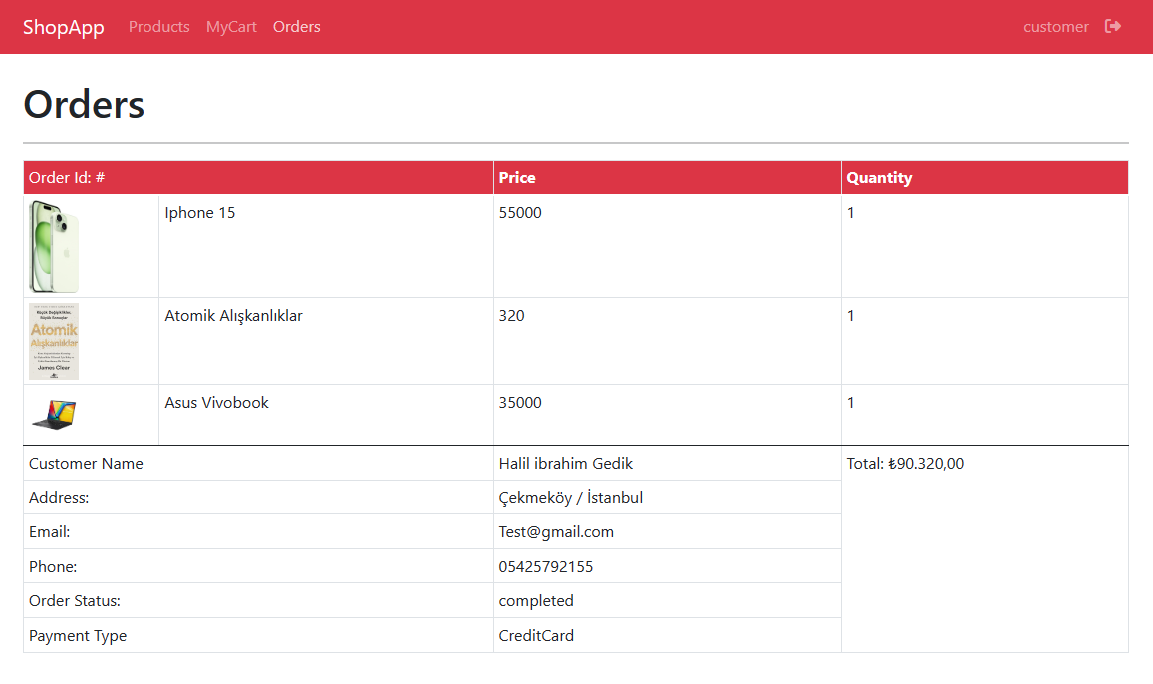
Task: Click the Quantity column header
Action: [985, 178]
